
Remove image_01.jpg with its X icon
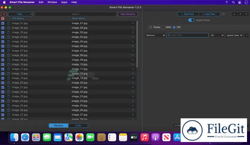(x=133, y=23)
